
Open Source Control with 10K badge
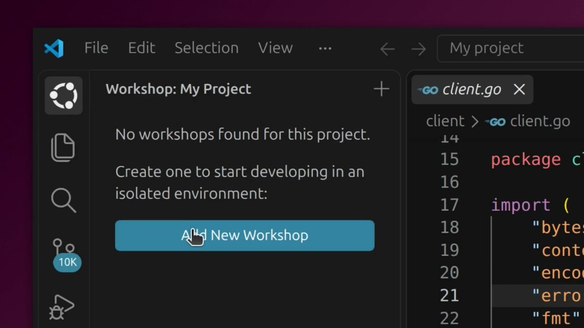pos(66,255)
